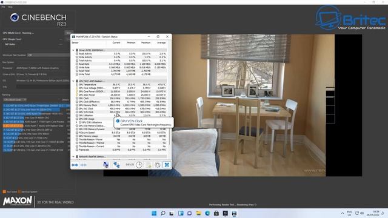388x218 pixels.
Task: Open the Help menu in Cinebench
Action: click(x=10, y=7)
